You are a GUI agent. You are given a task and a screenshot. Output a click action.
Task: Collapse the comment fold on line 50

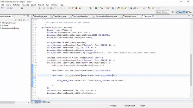[x=36, y=20]
